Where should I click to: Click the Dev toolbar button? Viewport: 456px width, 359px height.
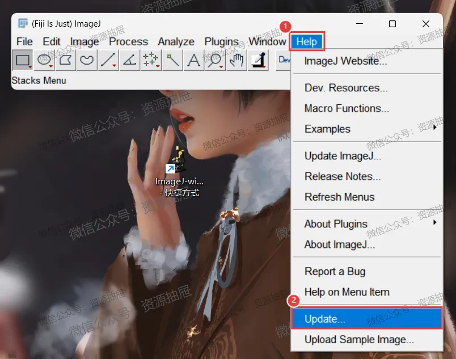(x=284, y=60)
